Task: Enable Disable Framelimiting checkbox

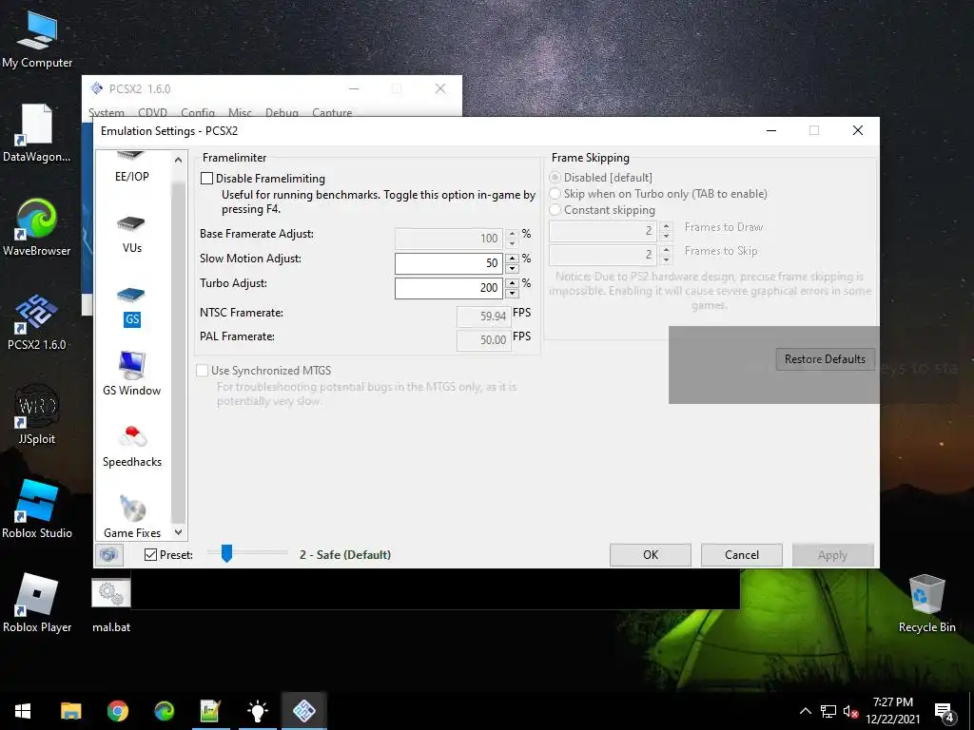Action: point(206,178)
